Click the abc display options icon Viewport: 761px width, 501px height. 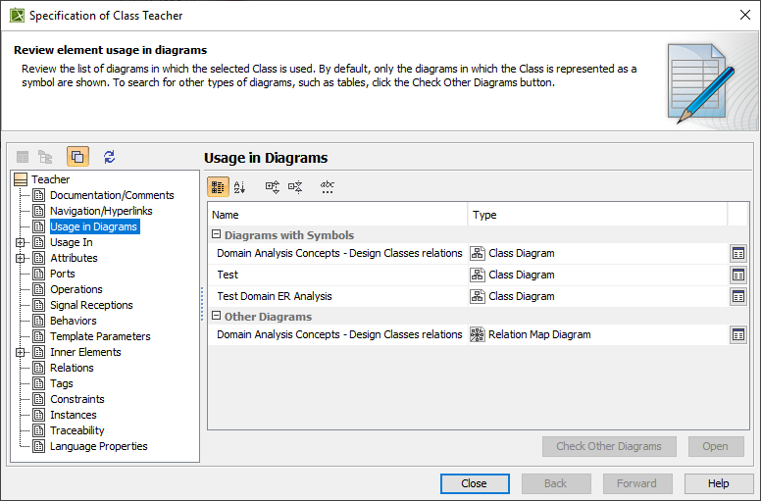tap(328, 186)
